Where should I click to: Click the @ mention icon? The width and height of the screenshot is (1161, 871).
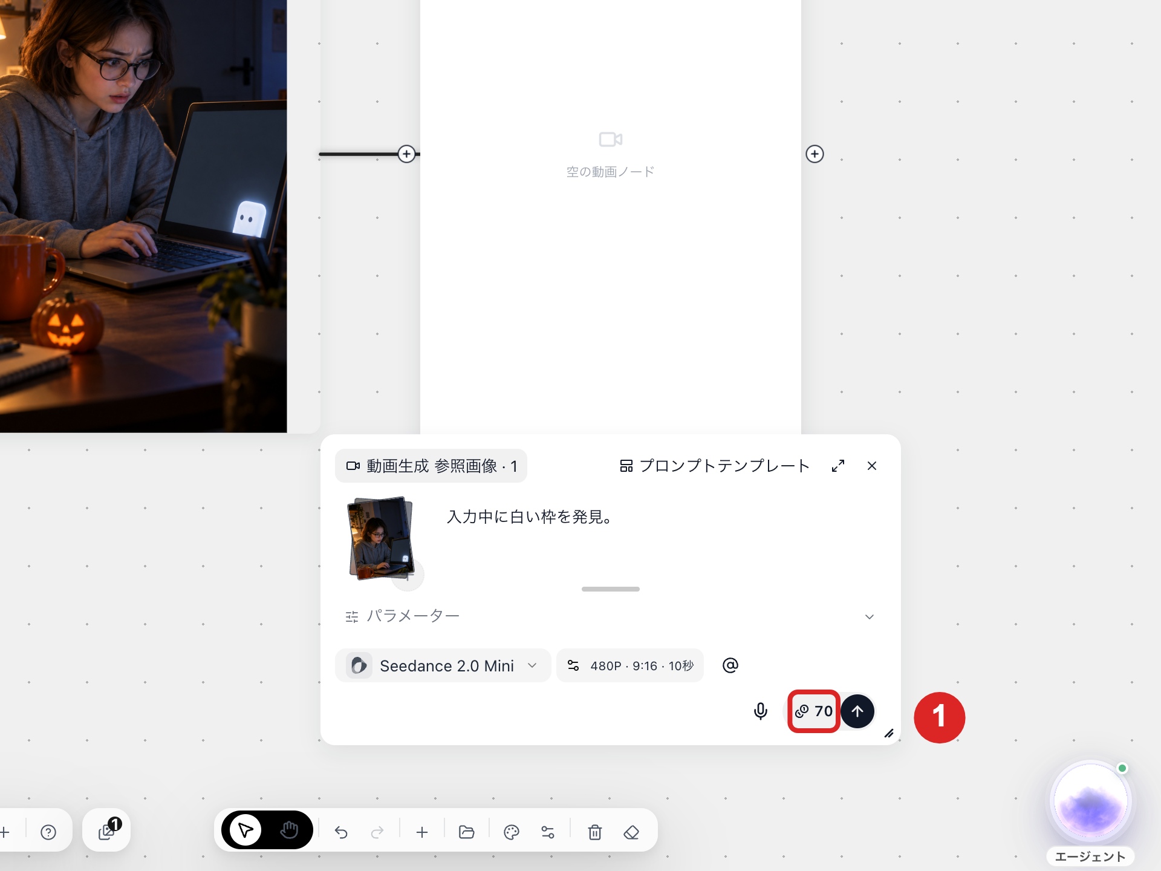pos(730,665)
